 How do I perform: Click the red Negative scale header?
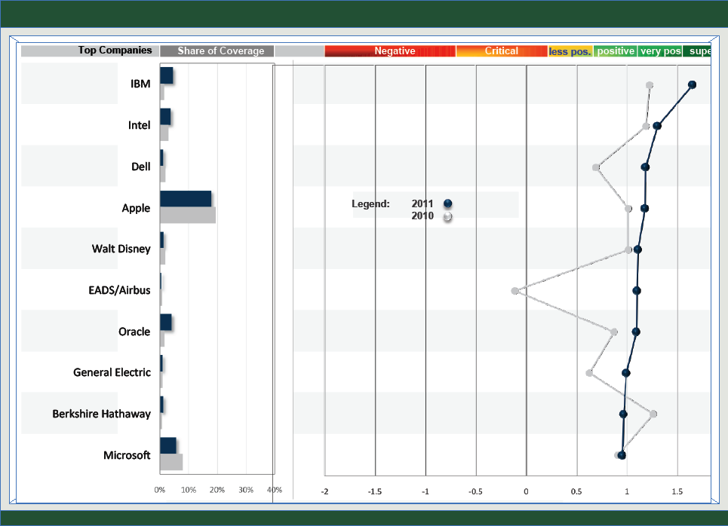coord(391,51)
